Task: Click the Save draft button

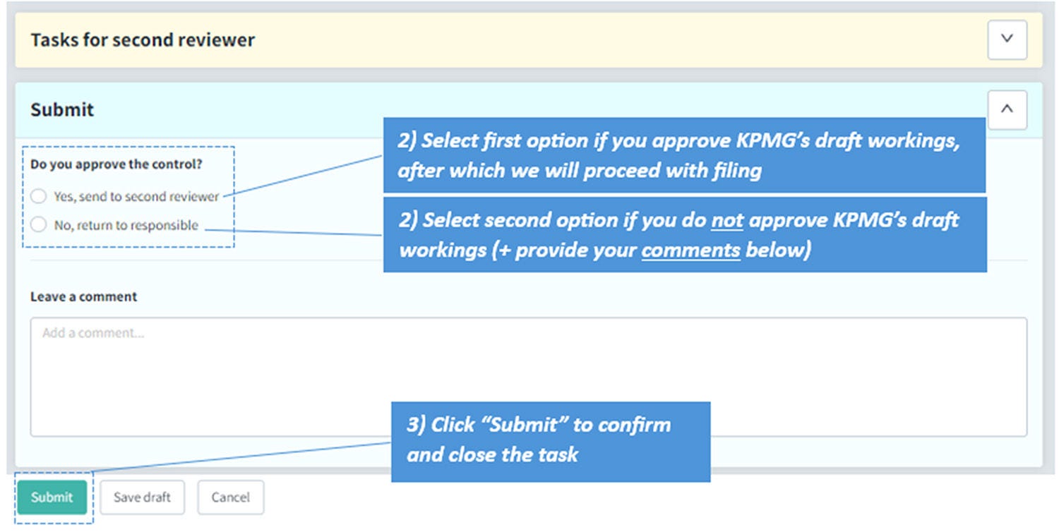Action: pos(142,497)
